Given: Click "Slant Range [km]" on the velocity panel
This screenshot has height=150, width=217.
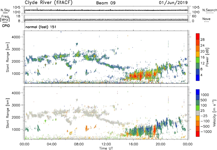Looking at the screenshot, I should click(x=8, y=113).
